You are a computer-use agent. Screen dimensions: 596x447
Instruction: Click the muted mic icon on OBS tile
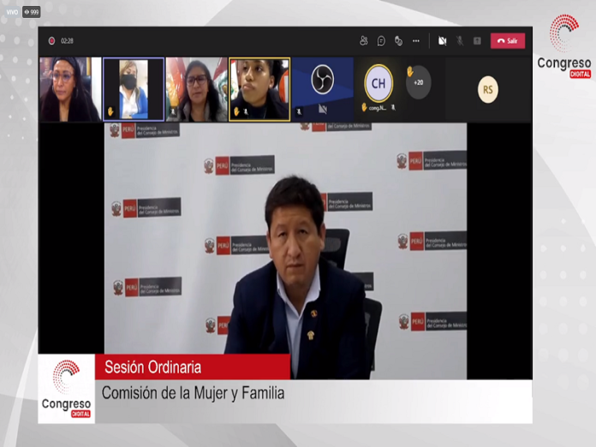point(299,111)
